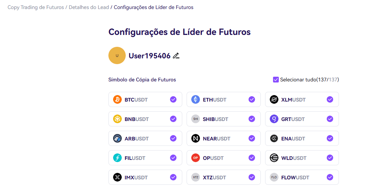The image size is (380, 188).
Task: Go to Detalhes do Lead breadcrumb
Action: click(89, 7)
